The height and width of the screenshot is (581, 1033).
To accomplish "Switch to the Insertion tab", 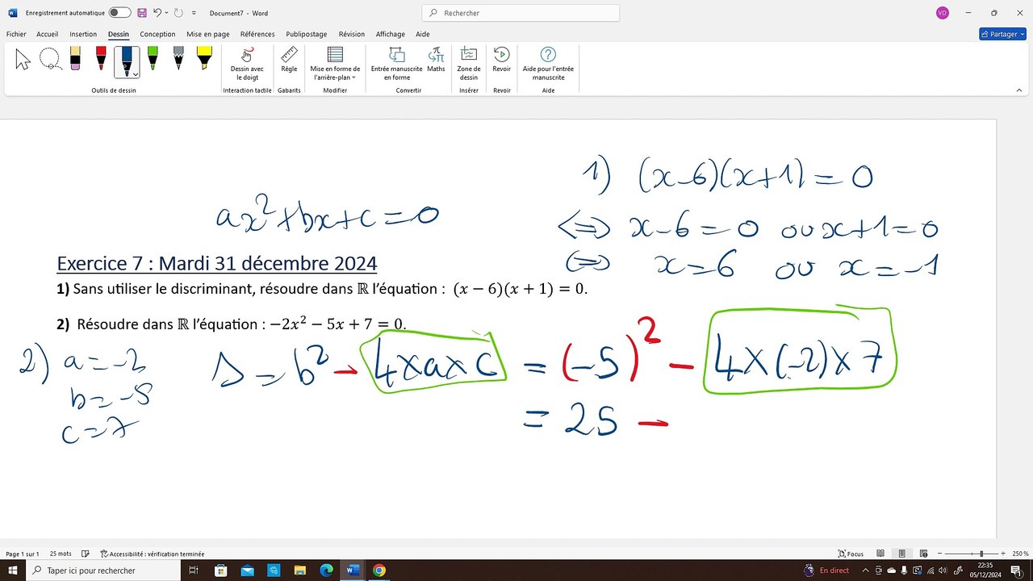I will click(x=83, y=34).
